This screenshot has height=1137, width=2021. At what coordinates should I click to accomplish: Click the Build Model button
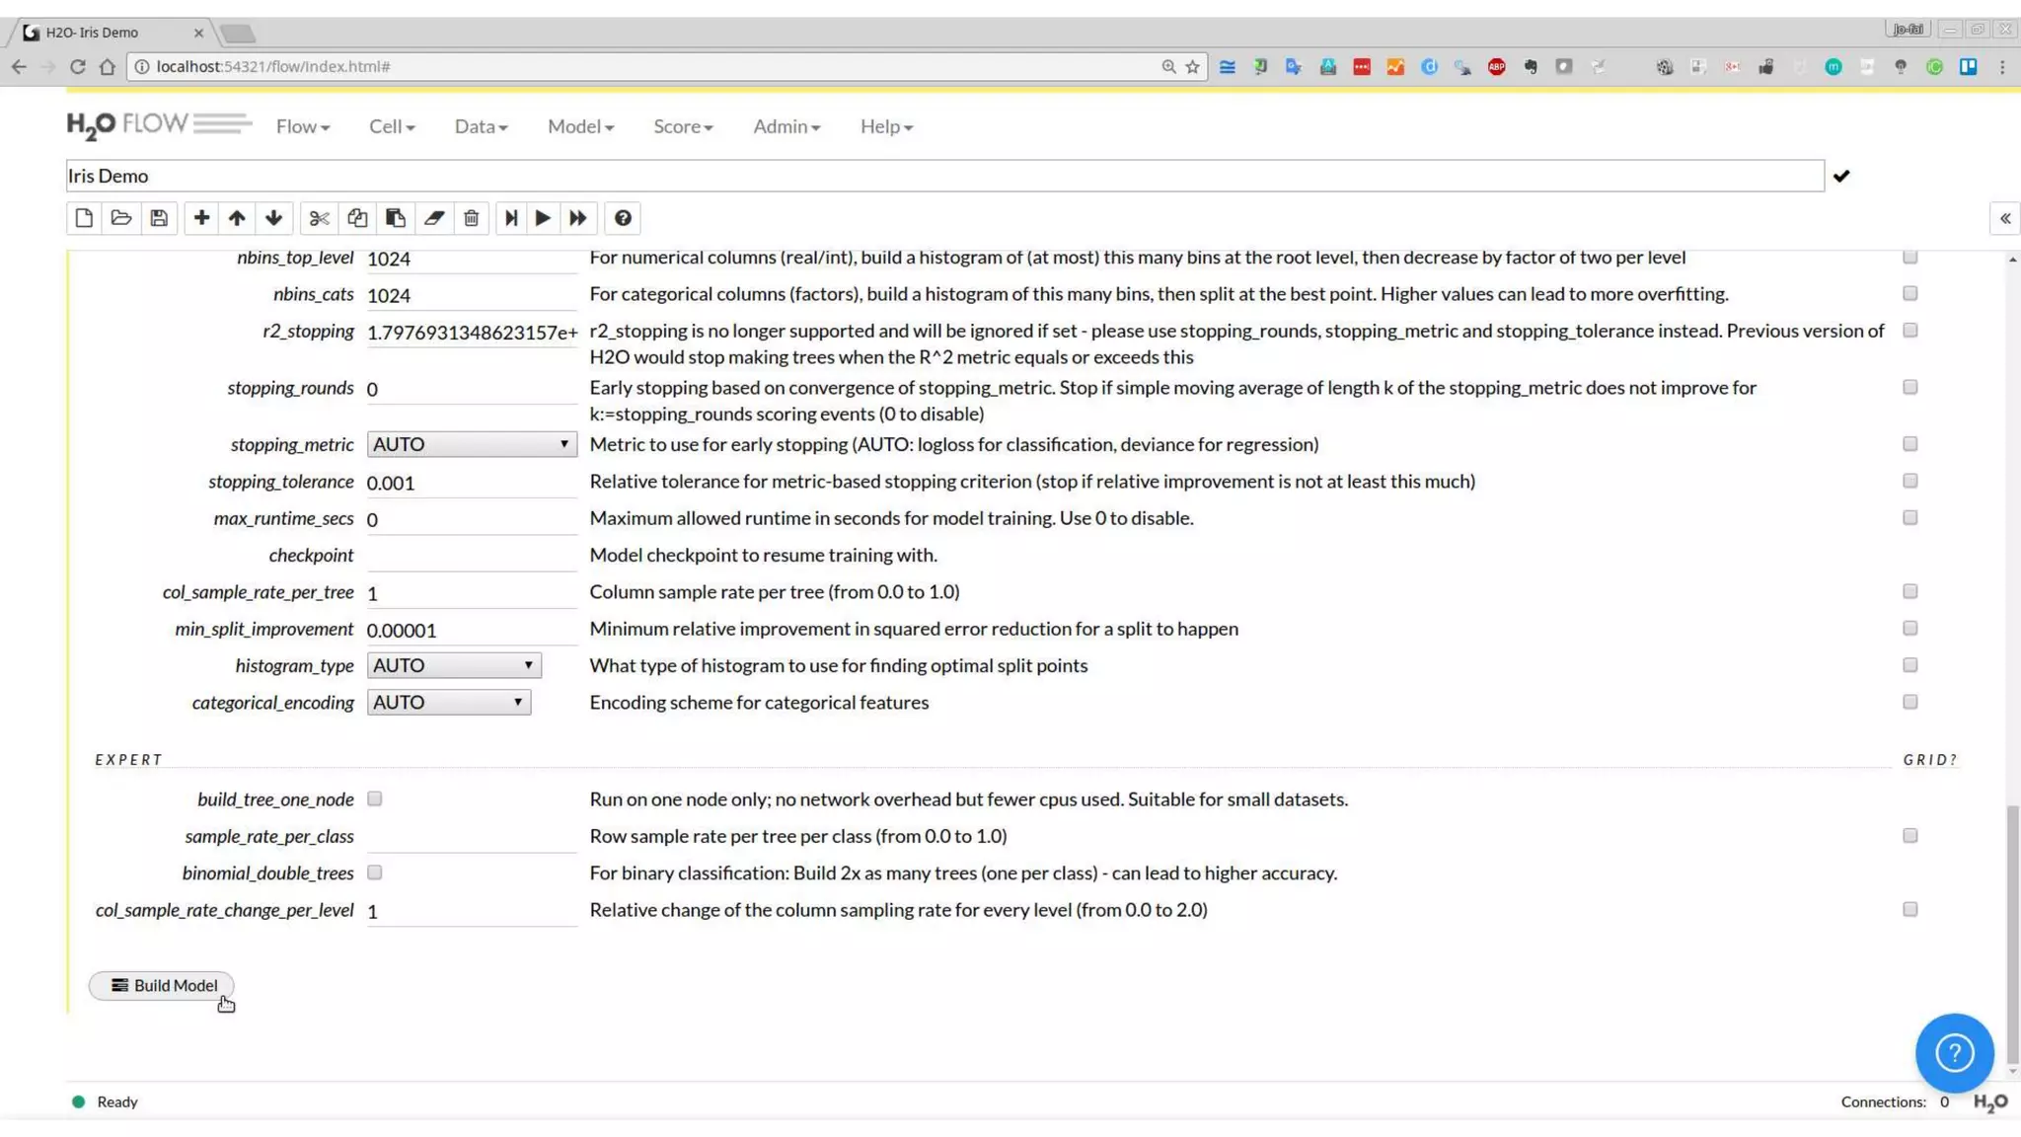pos(163,985)
